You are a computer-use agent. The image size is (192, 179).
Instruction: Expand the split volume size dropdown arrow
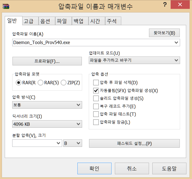coord(59,143)
